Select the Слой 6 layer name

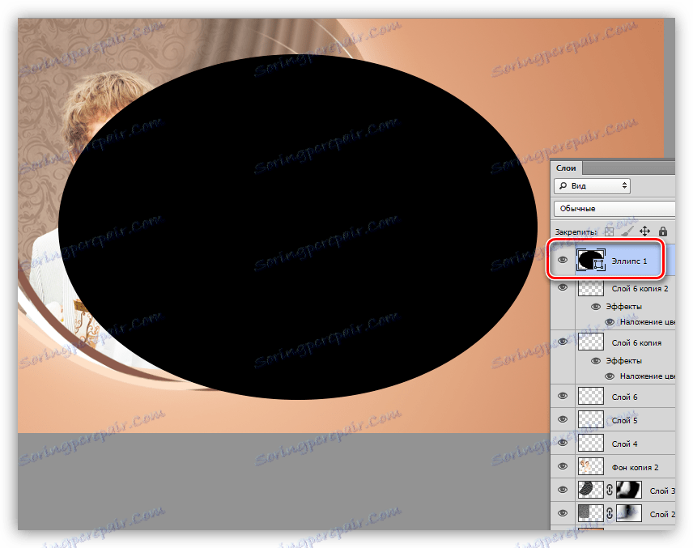tap(624, 397)
